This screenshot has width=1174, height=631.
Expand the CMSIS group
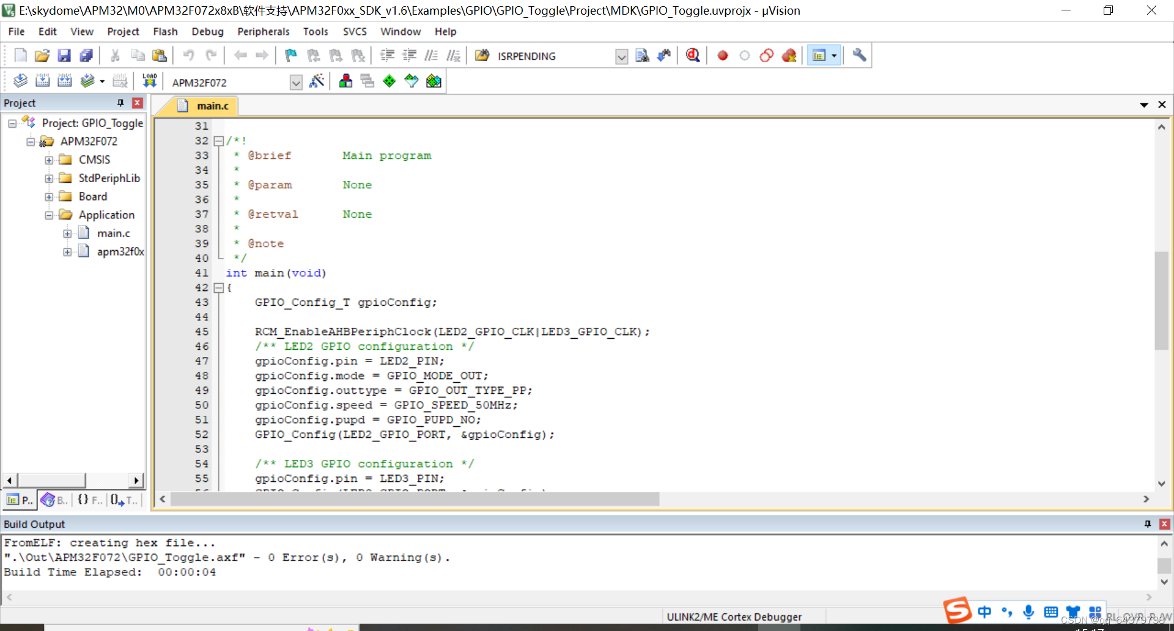coord(49,160)
